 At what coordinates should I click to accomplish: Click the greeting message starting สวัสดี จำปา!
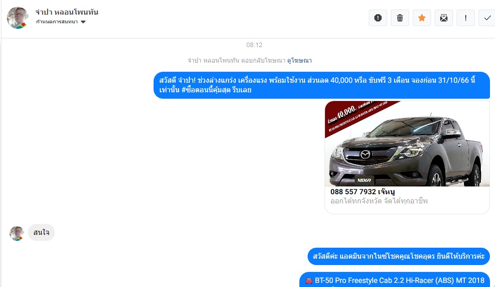[x=322, y=85]
